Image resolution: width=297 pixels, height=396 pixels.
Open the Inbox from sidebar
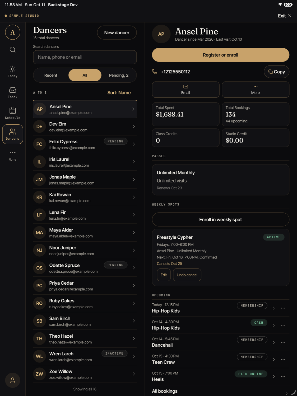12,93
